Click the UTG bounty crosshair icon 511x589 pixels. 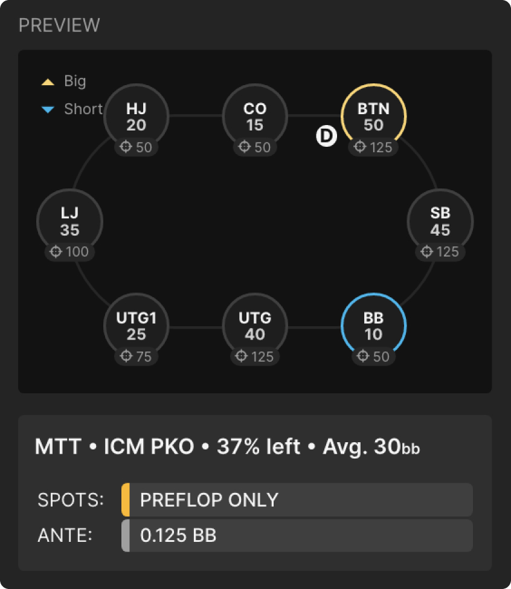242,356
